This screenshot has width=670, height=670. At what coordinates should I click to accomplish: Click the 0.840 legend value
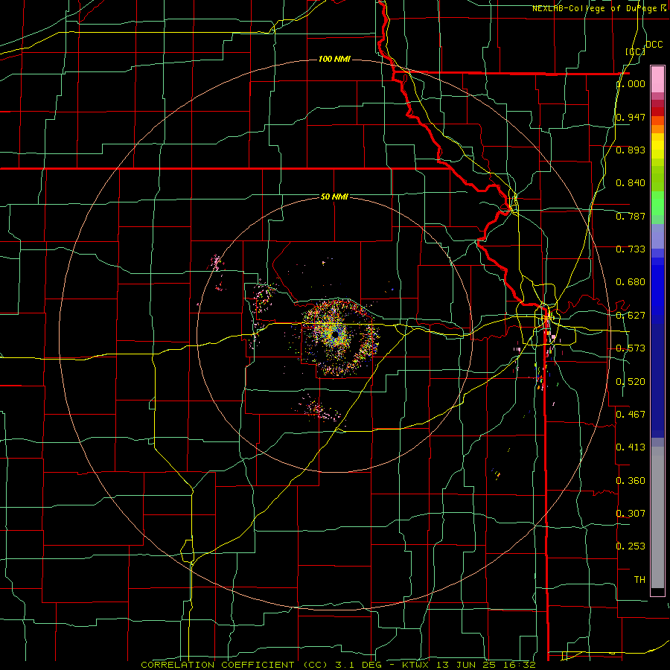coord(631,183)
